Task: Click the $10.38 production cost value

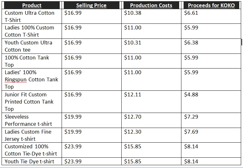Action: pyautogui.click(x=133, y=13)
